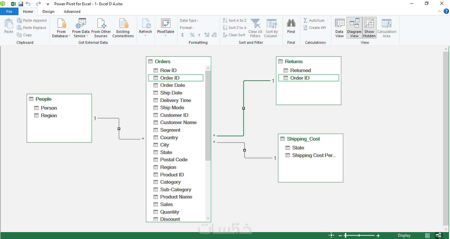Select the Home ribbon tab
Screen dimensions: 450x239
(28, 12)
